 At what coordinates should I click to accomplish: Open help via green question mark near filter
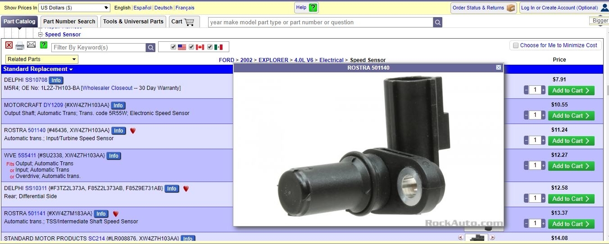coord(43,45)
